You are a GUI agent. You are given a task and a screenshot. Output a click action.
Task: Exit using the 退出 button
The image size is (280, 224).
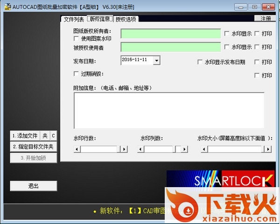[33, 186]
